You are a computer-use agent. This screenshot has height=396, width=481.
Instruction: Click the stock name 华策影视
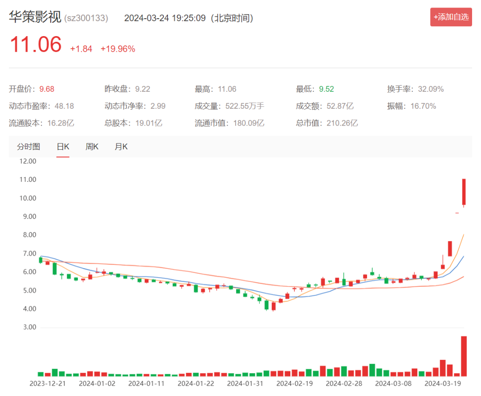35,16
